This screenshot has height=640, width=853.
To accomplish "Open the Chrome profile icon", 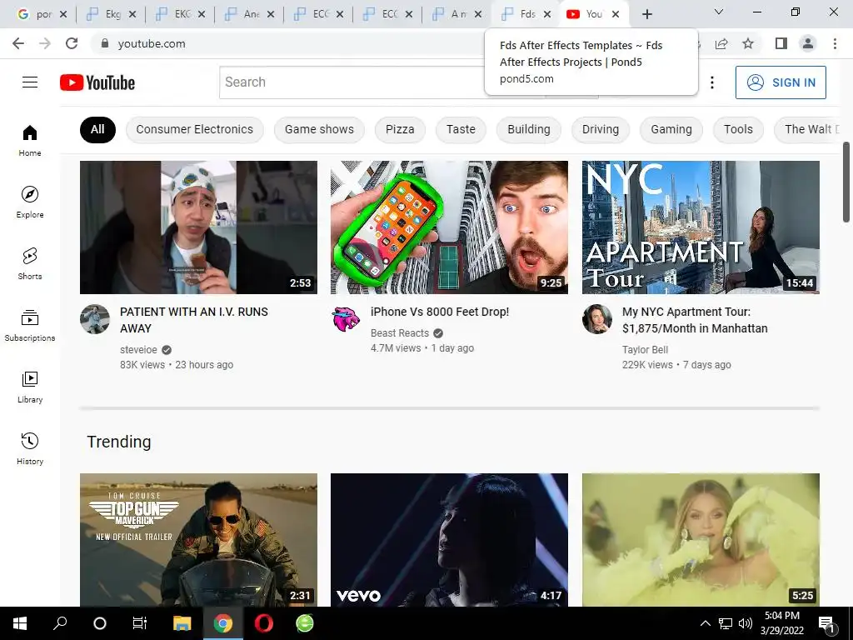I will tap(808, 43).
